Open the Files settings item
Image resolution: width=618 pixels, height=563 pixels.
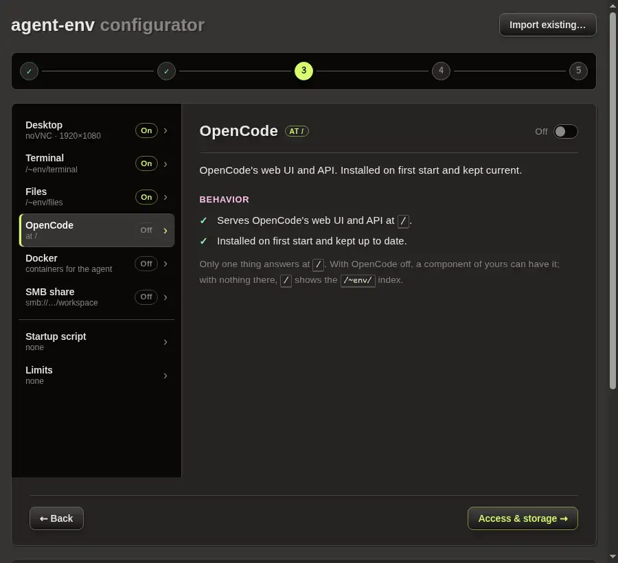pyautogui.click(x=97, y=197)
